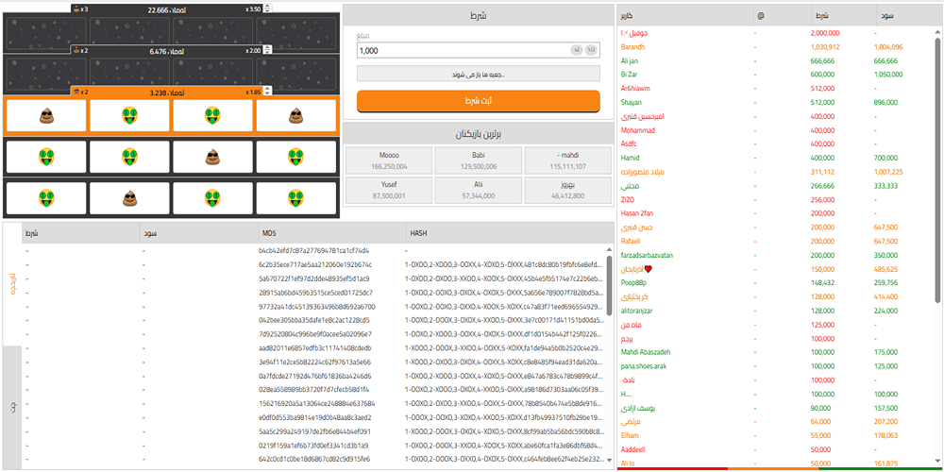Adjust the x3.50 multiplier stepper
Image resolution: width=944 pixels, height=472 pixels.
(x=267, y=9)
